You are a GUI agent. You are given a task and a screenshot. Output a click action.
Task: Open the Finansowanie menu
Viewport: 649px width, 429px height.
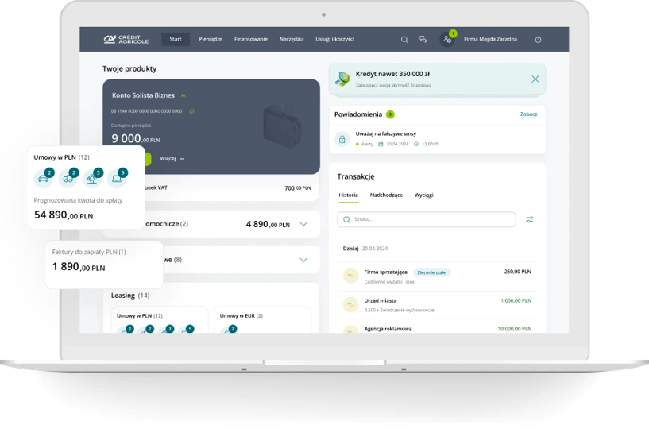click(x=251, y=39)
